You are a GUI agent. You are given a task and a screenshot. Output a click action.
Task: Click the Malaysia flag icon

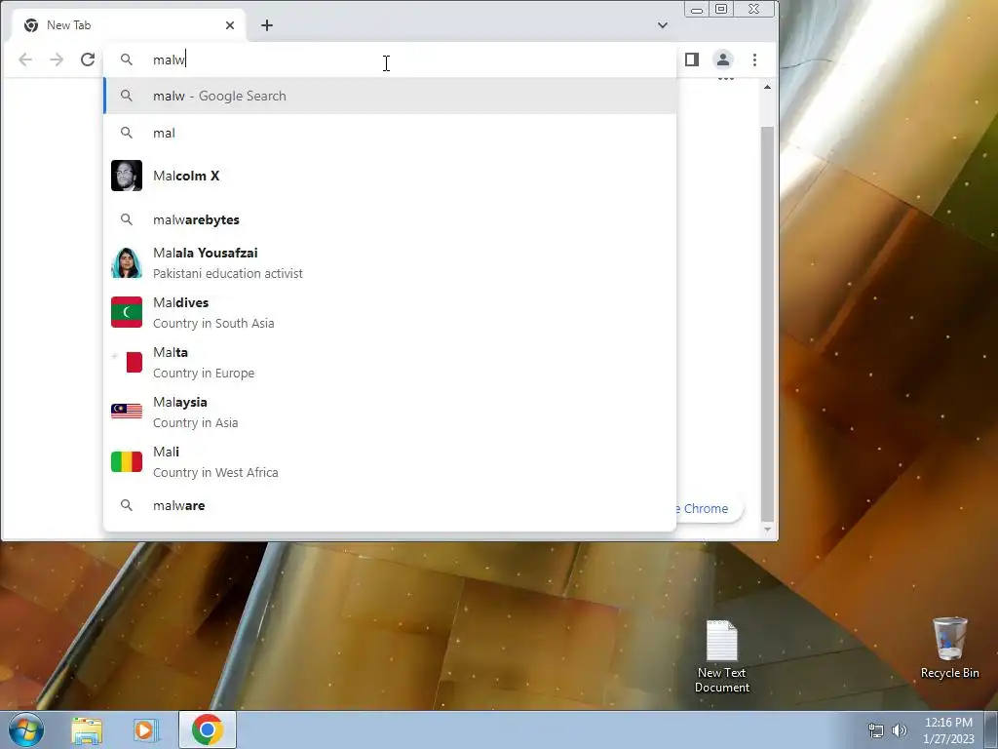pyautogui.click(x=127, y=412)
